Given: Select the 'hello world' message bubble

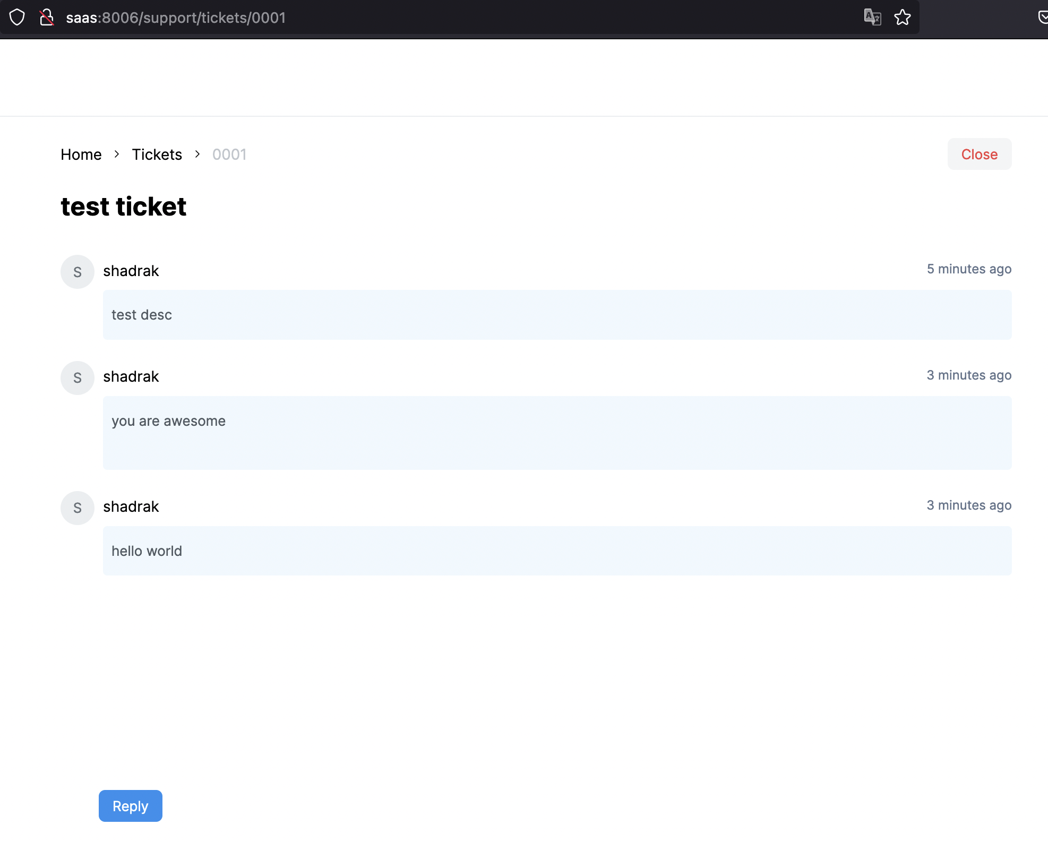Looking at the screenshot, I should [x=556, y=551].
